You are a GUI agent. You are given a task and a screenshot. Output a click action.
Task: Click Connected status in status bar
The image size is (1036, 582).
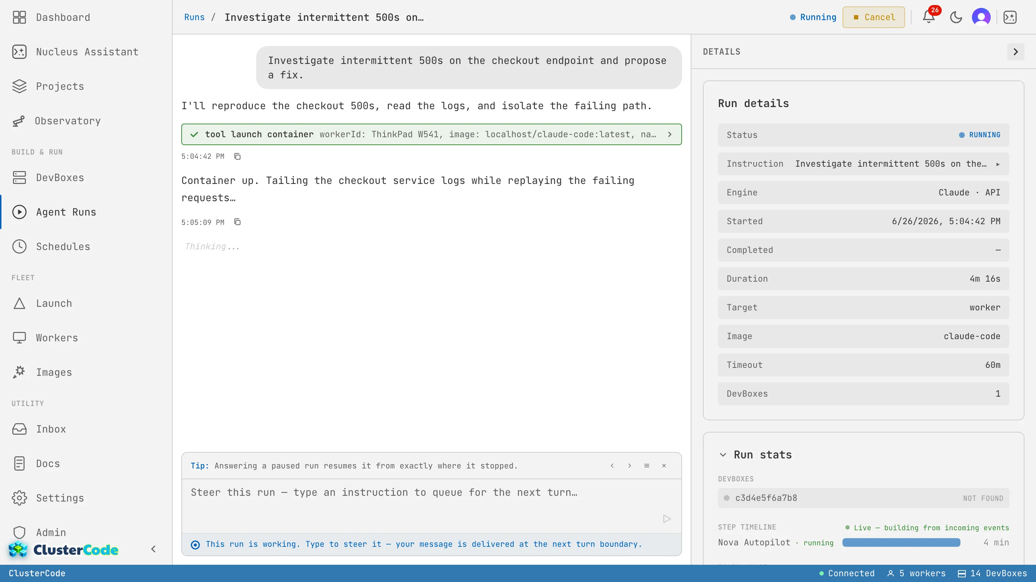click(846, 574)
